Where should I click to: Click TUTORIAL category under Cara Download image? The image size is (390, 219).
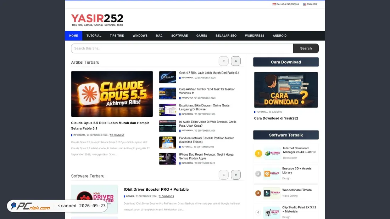(261, 112)
